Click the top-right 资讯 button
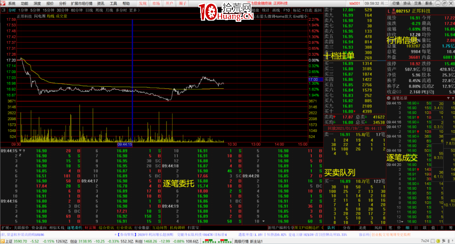The width and height of the screenshot is (455, 244). [407, 3]
